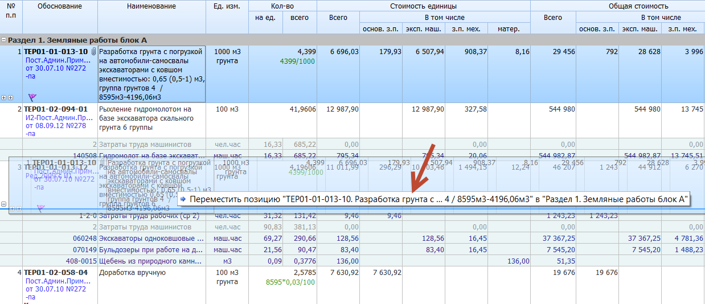Select name Доработка вручную
Viewport: 705px width, 304px height.
click(x=132, y=273)
